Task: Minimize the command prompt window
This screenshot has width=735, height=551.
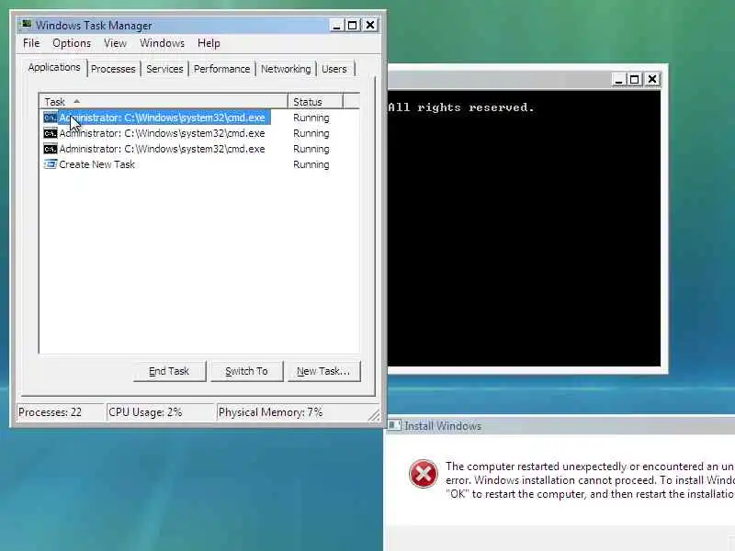Action: 618,80
